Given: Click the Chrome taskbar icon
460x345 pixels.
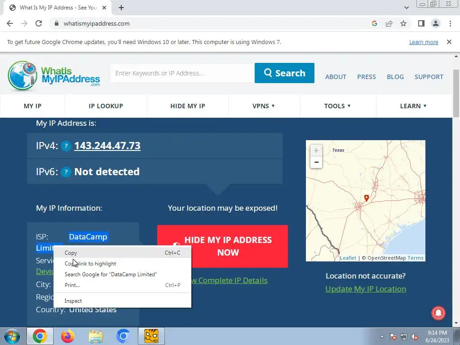Looking at the screenshot, I should [x=40, y=336].
